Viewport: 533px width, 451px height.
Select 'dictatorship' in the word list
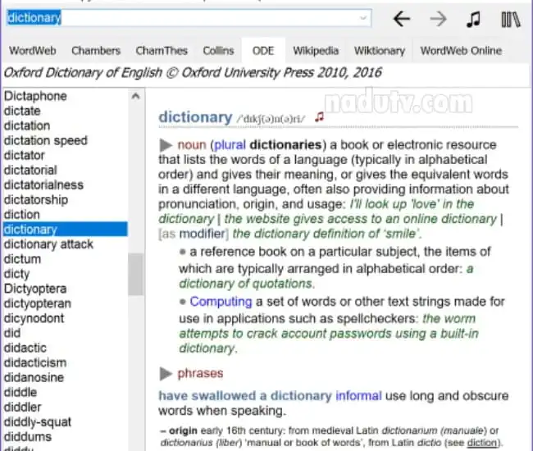click(36, 200)
